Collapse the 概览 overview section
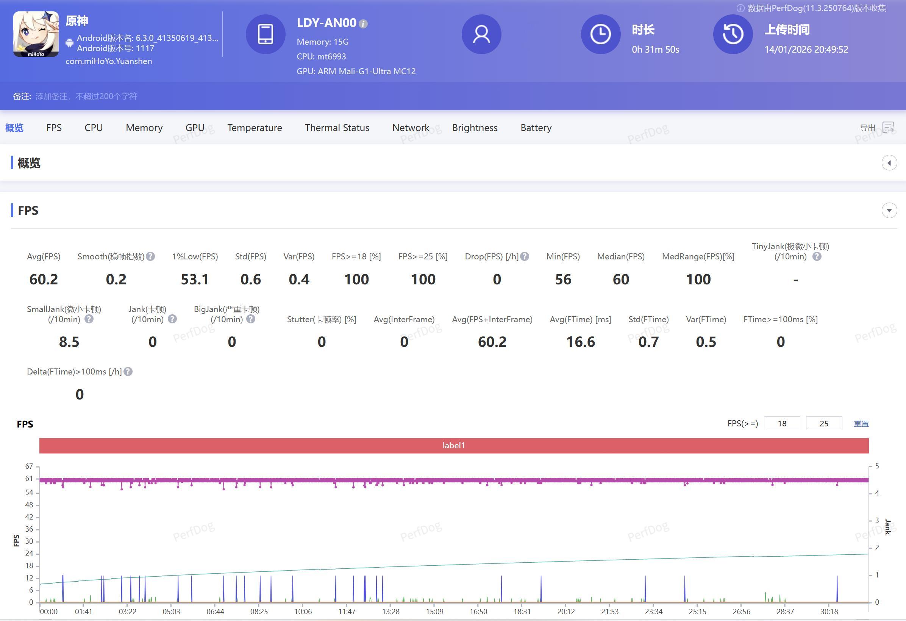 click(x=889, y=163)
